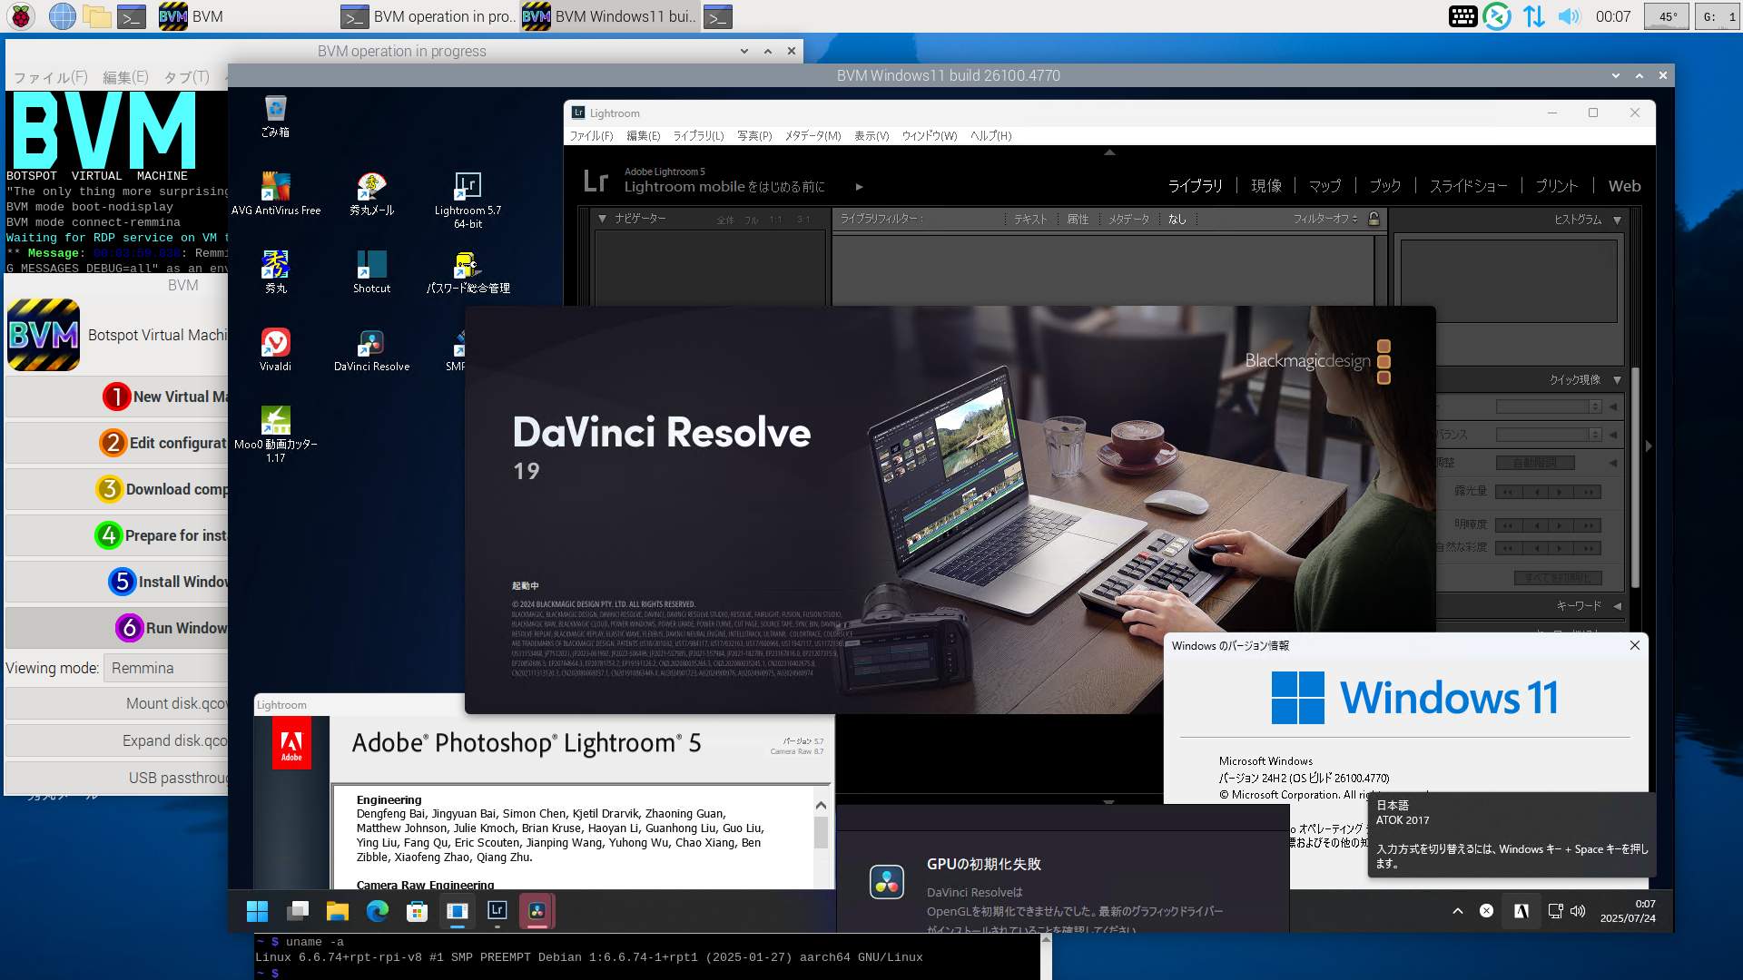Click the host network status icon
This screenshot has width=1743, height=980.
[1534, 16]
